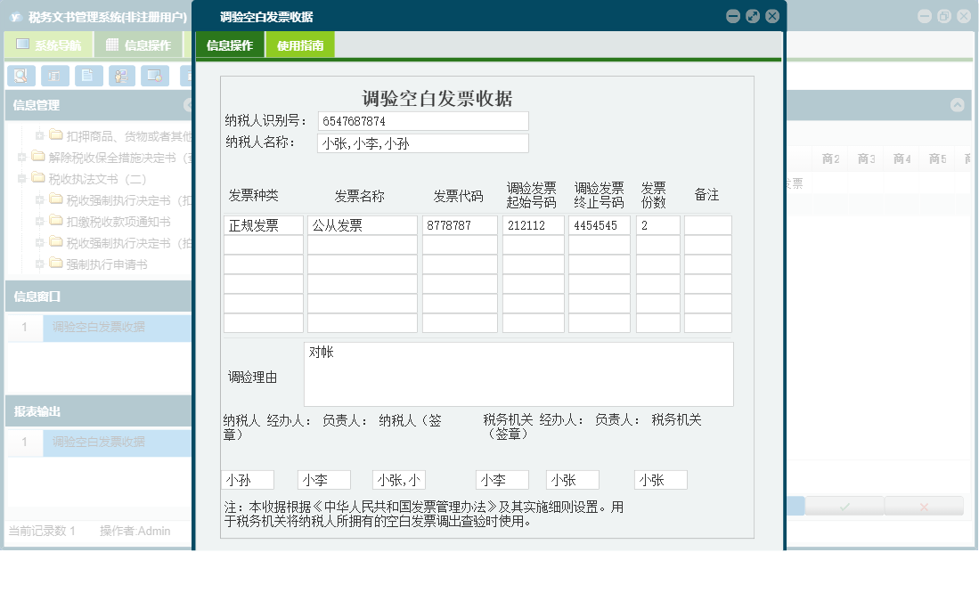Click the folder icon beside 强制执行申请书

coord(56,264)
